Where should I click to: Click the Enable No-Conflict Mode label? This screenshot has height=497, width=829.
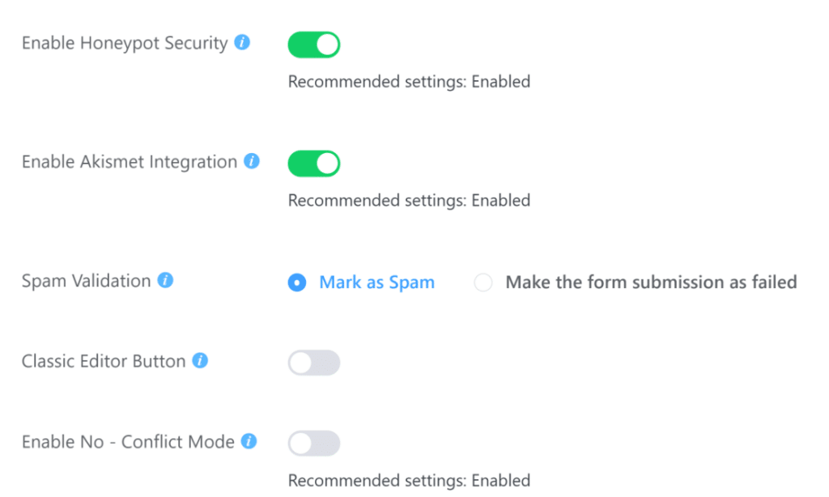tap(128, 442)
